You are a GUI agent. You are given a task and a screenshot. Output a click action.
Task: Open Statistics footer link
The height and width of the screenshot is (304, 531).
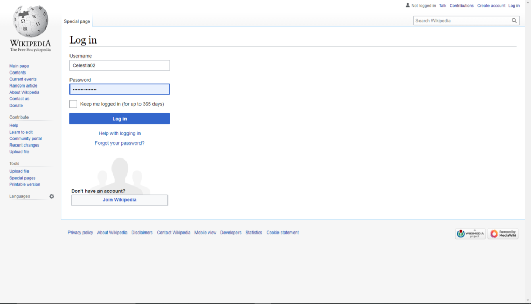(254, 233)
